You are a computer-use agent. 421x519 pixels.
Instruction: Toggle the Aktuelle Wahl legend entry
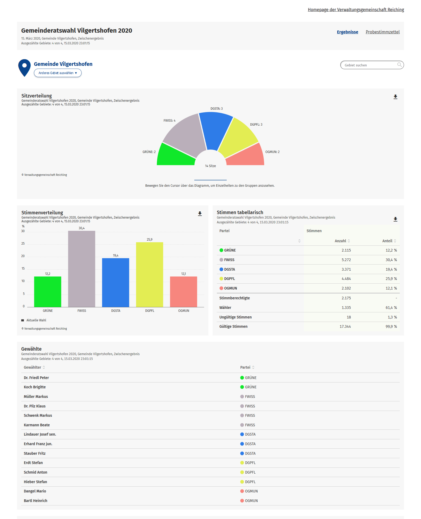(x=34, y=320)
